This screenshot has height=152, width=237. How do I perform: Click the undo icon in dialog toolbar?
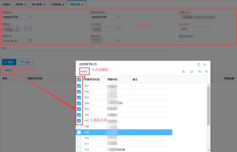206,72
